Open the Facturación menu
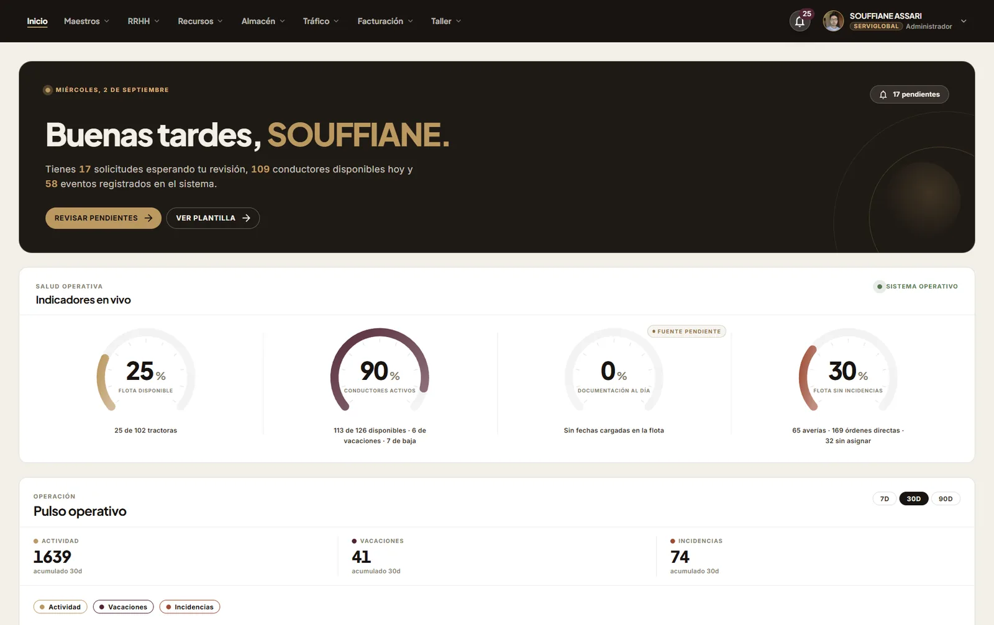This screenshot has height=625, width=994. tap(385, 21)
